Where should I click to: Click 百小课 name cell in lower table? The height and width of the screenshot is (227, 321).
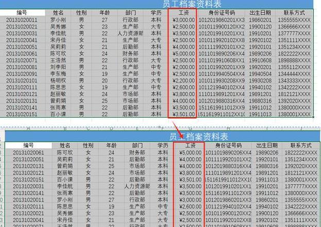pyautogui.click(x=65, y=180)
